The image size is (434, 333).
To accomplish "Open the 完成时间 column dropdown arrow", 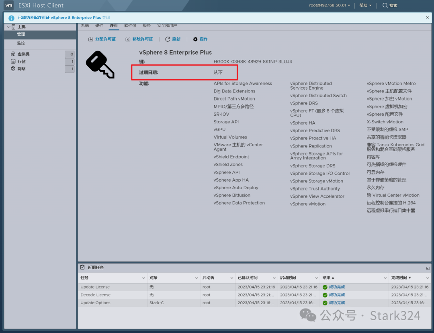I will click(427, 278).
